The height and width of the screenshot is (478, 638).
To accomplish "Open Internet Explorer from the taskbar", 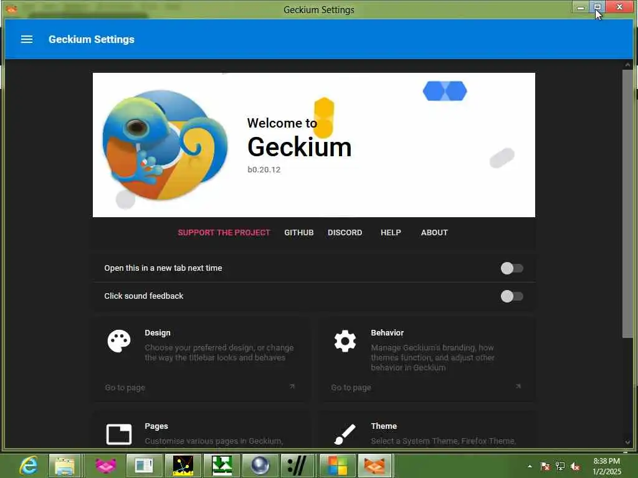I will point(29,466).
